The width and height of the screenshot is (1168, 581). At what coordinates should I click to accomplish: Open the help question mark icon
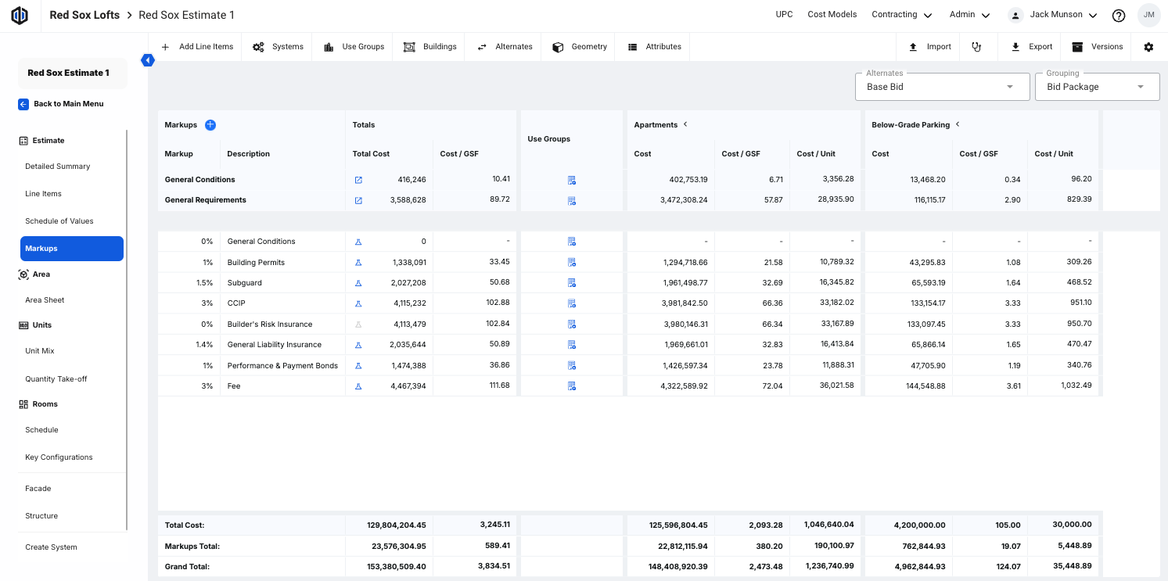[x=1119, y=16]
